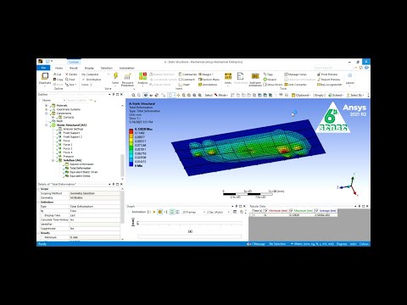Select Total Deformation in outline tree
Screen dimensions: 407x305
click(x=80, y=168)
